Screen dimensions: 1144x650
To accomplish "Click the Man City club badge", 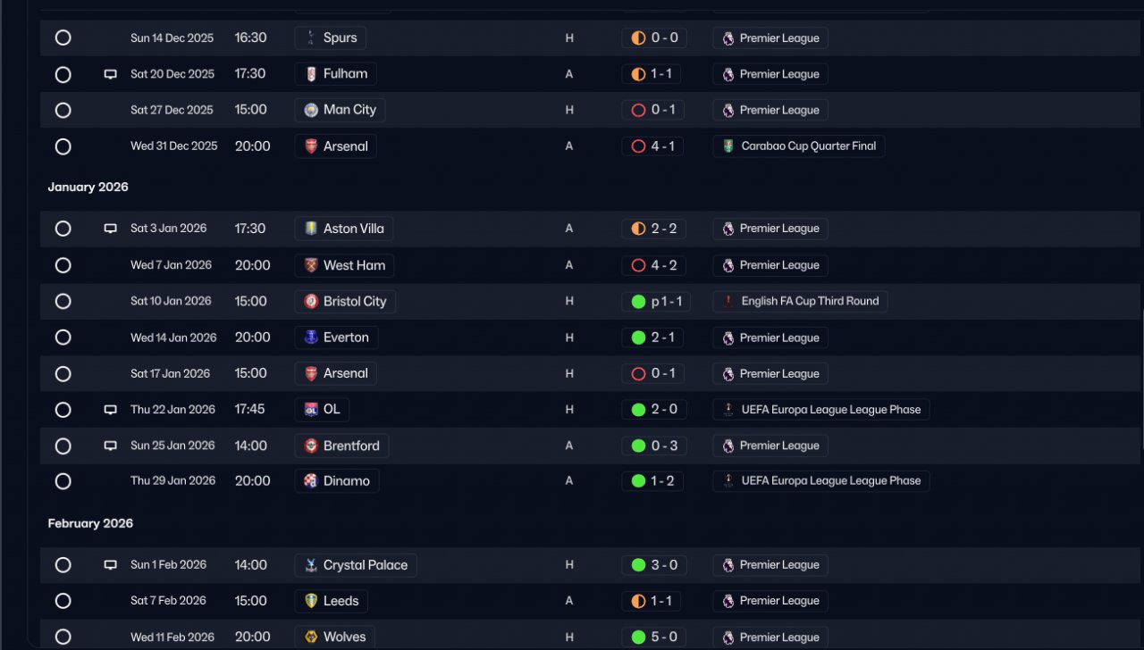I will click(311, 110).
